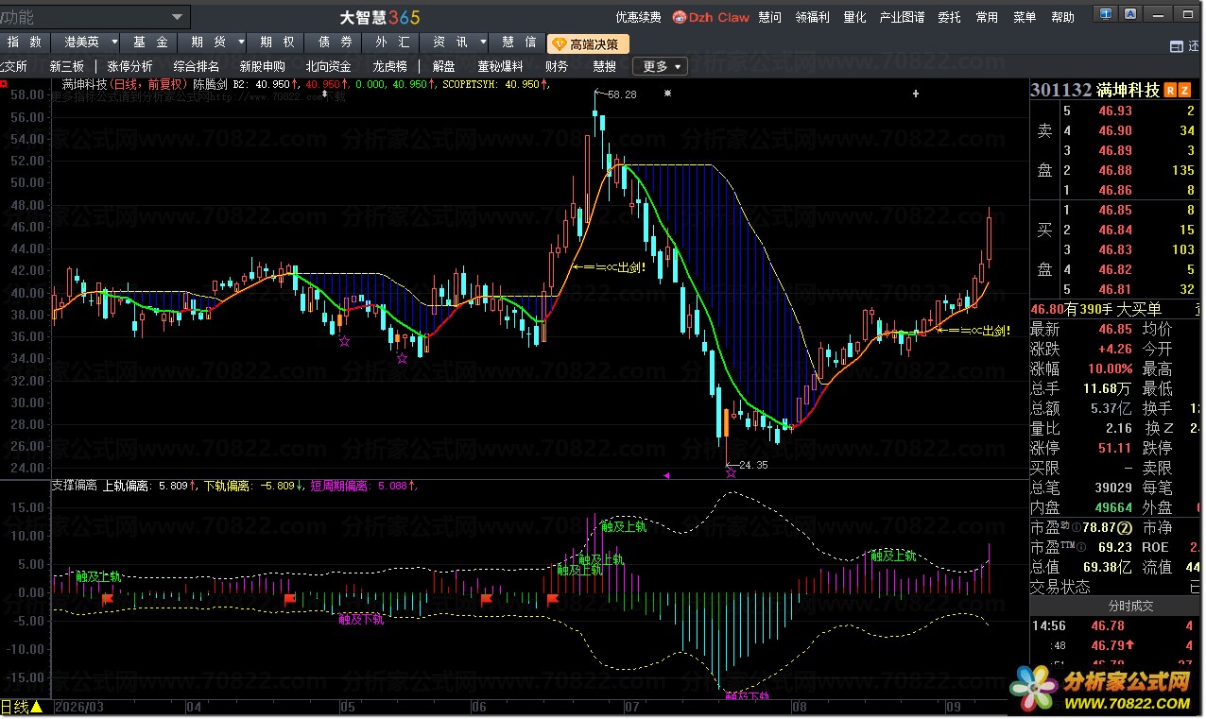Click the 07 month marker on timeline
Image resolution: width=1206 pixels, height=719 pixels.
(x=631, y=707)
